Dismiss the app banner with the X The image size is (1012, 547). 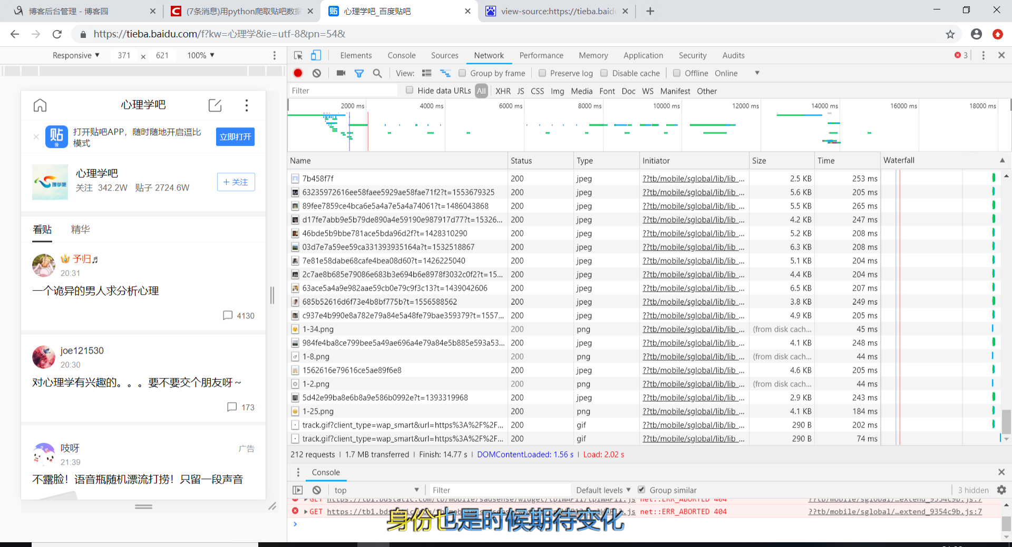[36, 137]
